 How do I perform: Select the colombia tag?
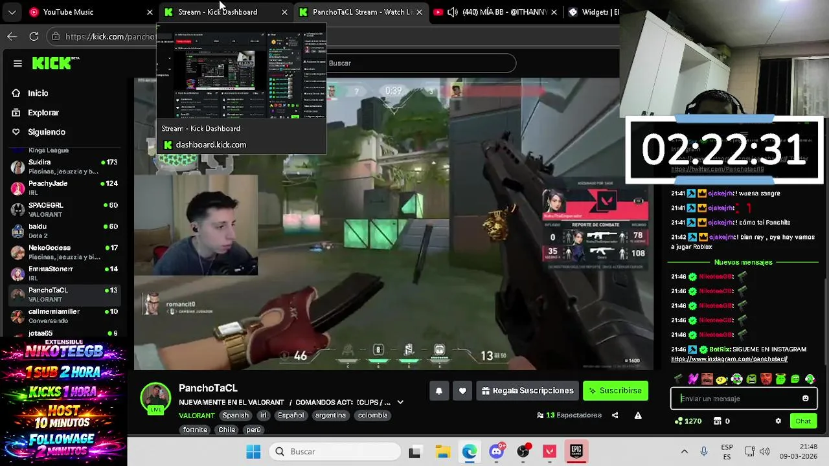372,416
